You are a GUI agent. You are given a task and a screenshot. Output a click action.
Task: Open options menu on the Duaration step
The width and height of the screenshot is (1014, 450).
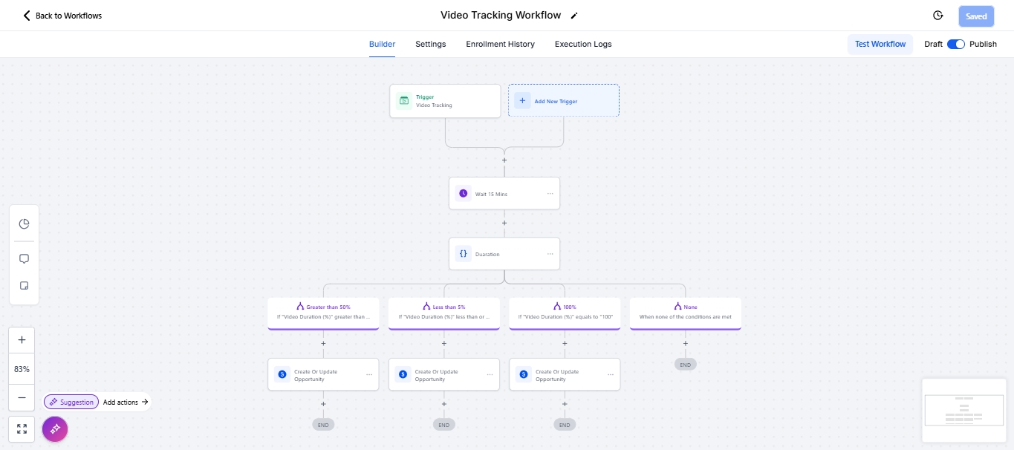[x=550, y=254]
